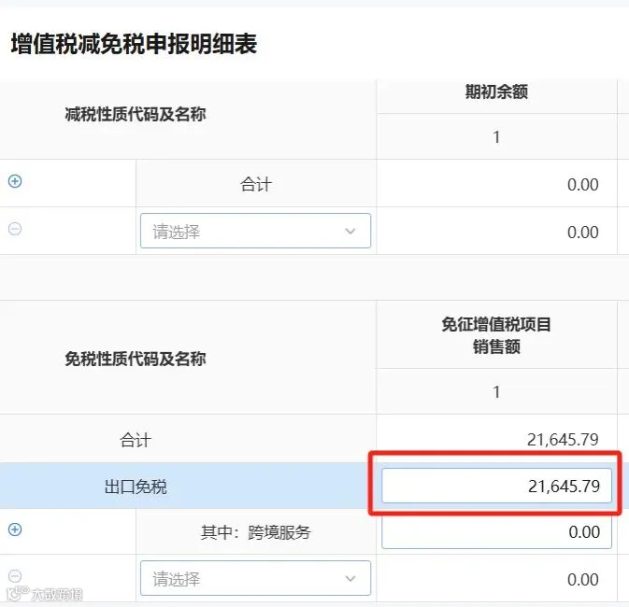Viewport: 629px width, 607px height.
Task: Click the 免税性质代码及名称 header cell
Action: [136, 359]
